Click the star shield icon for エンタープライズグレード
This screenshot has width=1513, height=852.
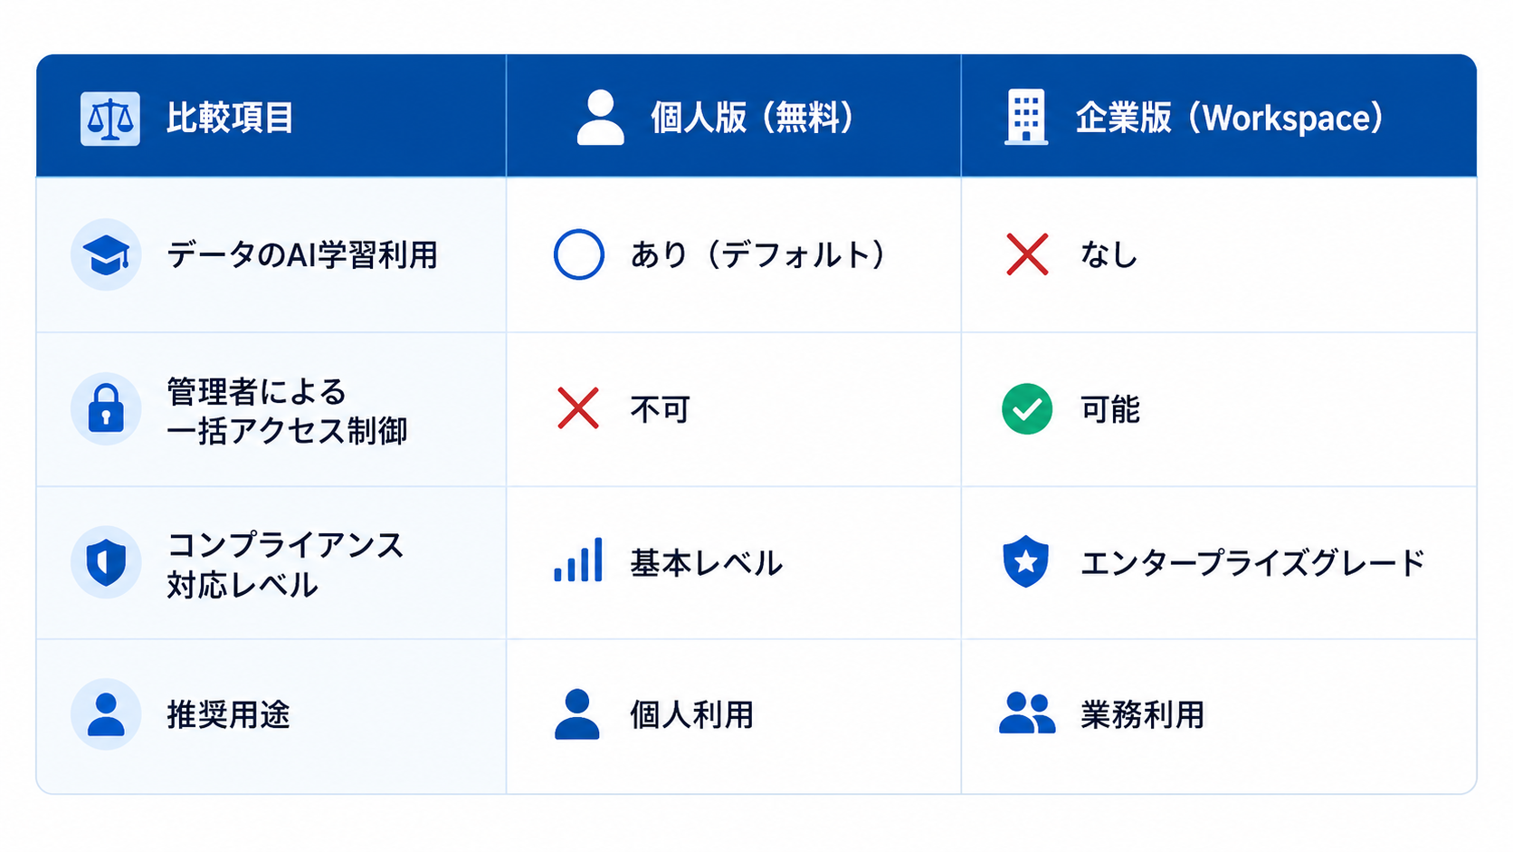1026,561
